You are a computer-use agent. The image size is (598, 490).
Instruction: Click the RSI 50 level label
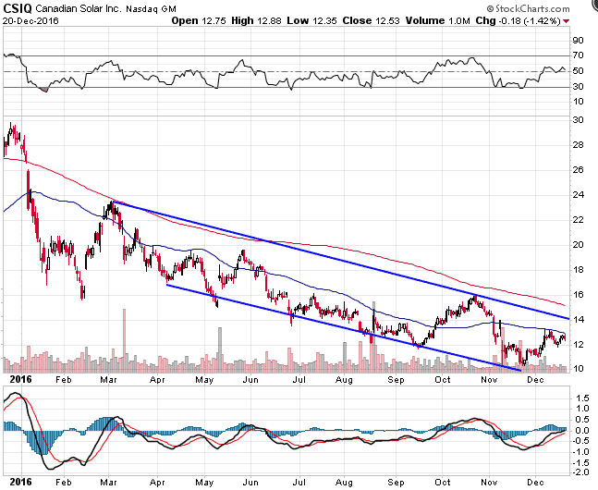pyautogui.click(x=579, y=71)
